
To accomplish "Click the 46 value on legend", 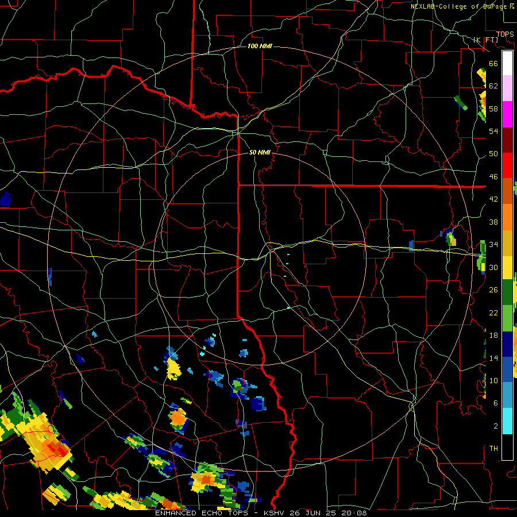I will click(493, 177).
